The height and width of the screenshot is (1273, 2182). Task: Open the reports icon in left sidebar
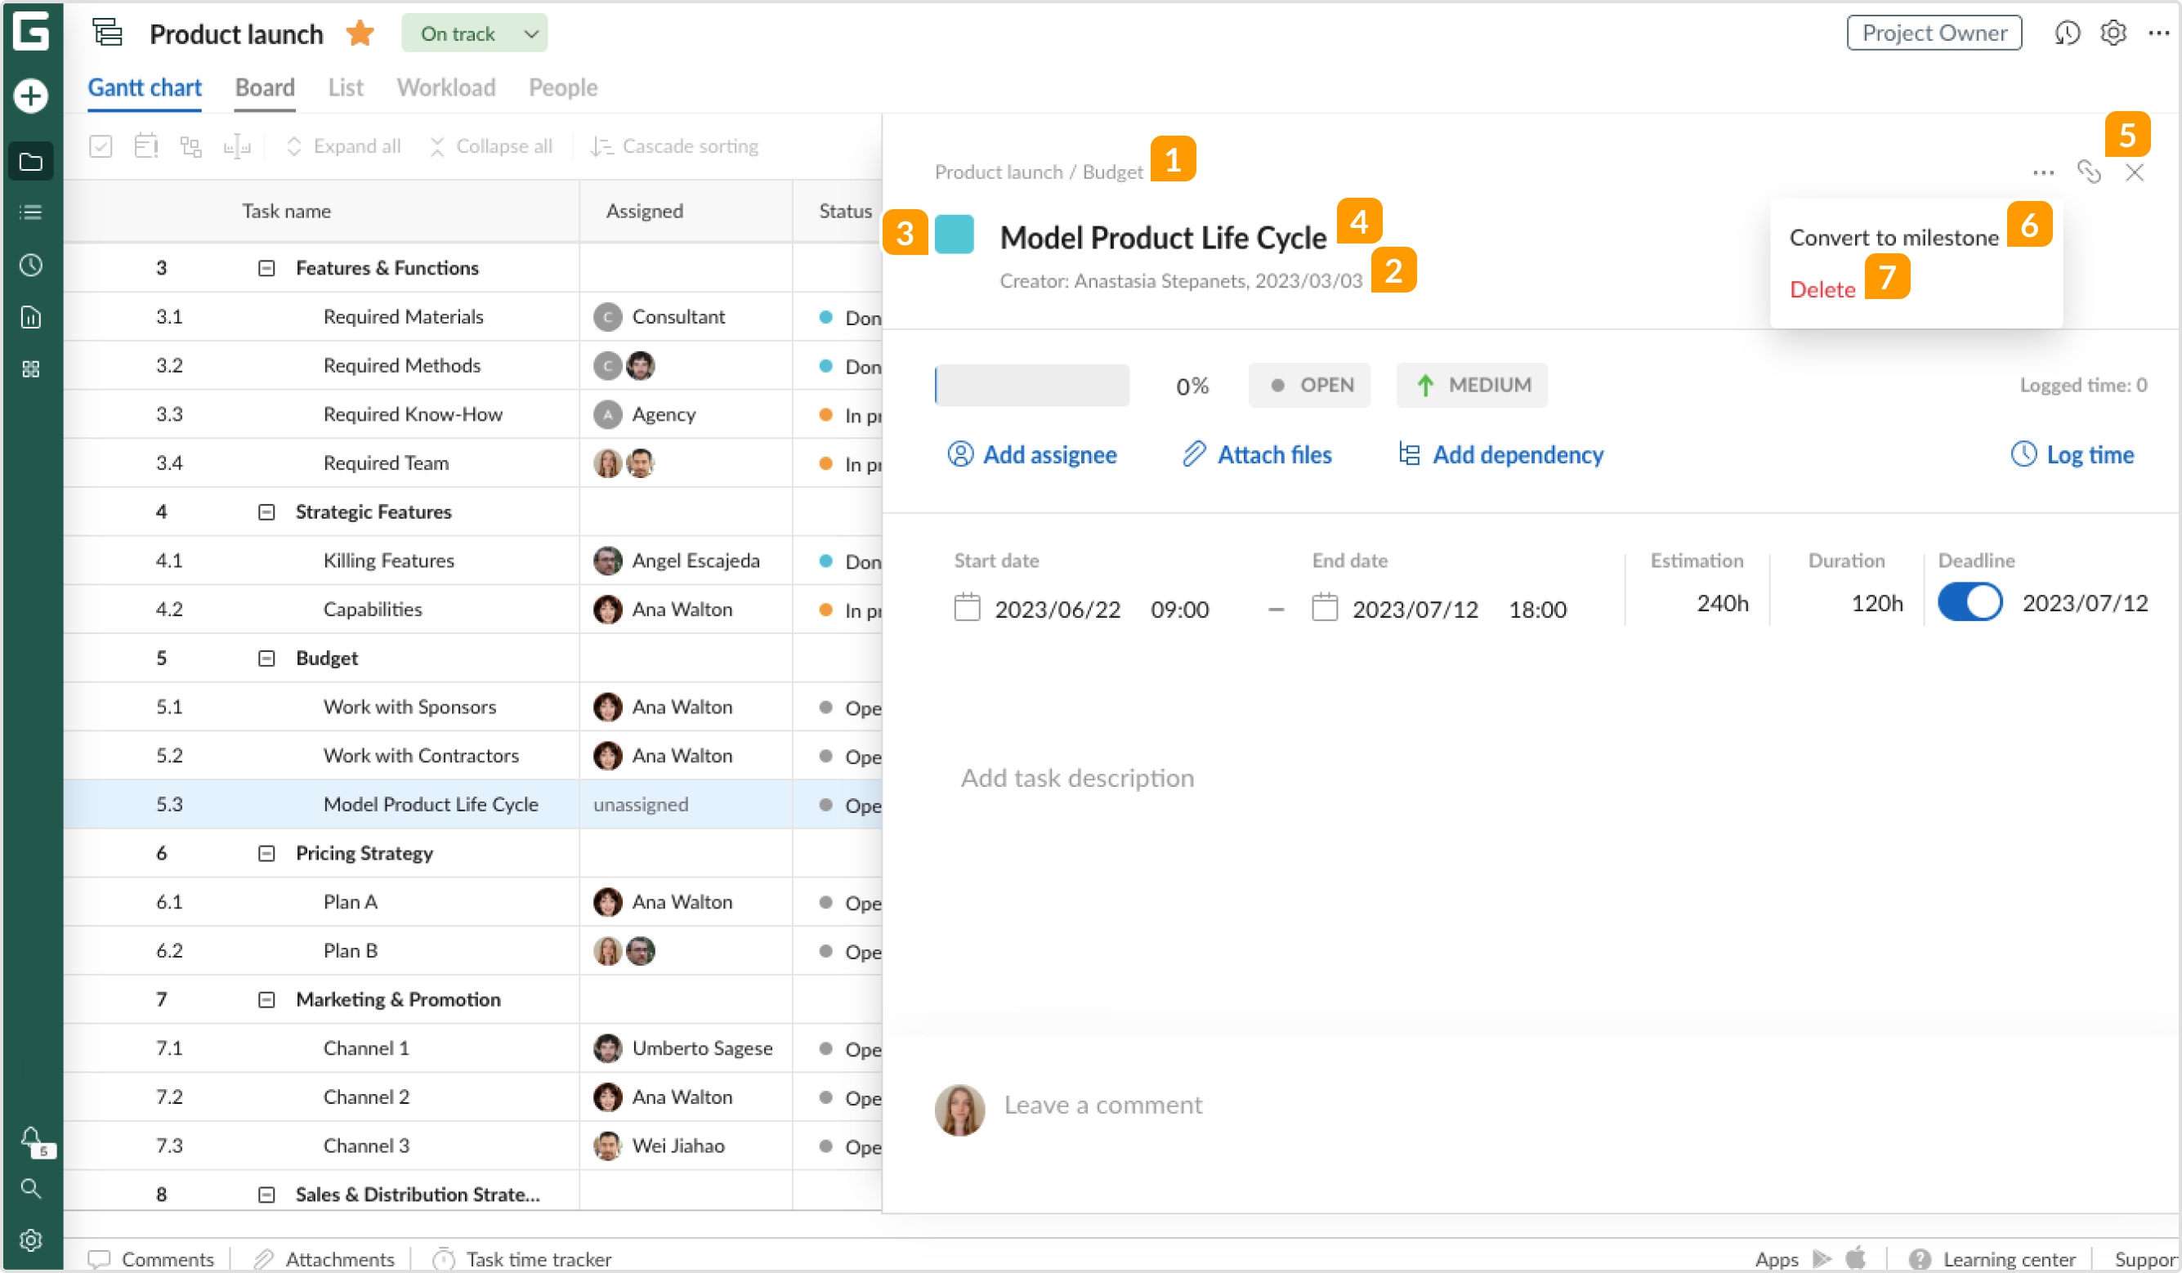[31, 317]
